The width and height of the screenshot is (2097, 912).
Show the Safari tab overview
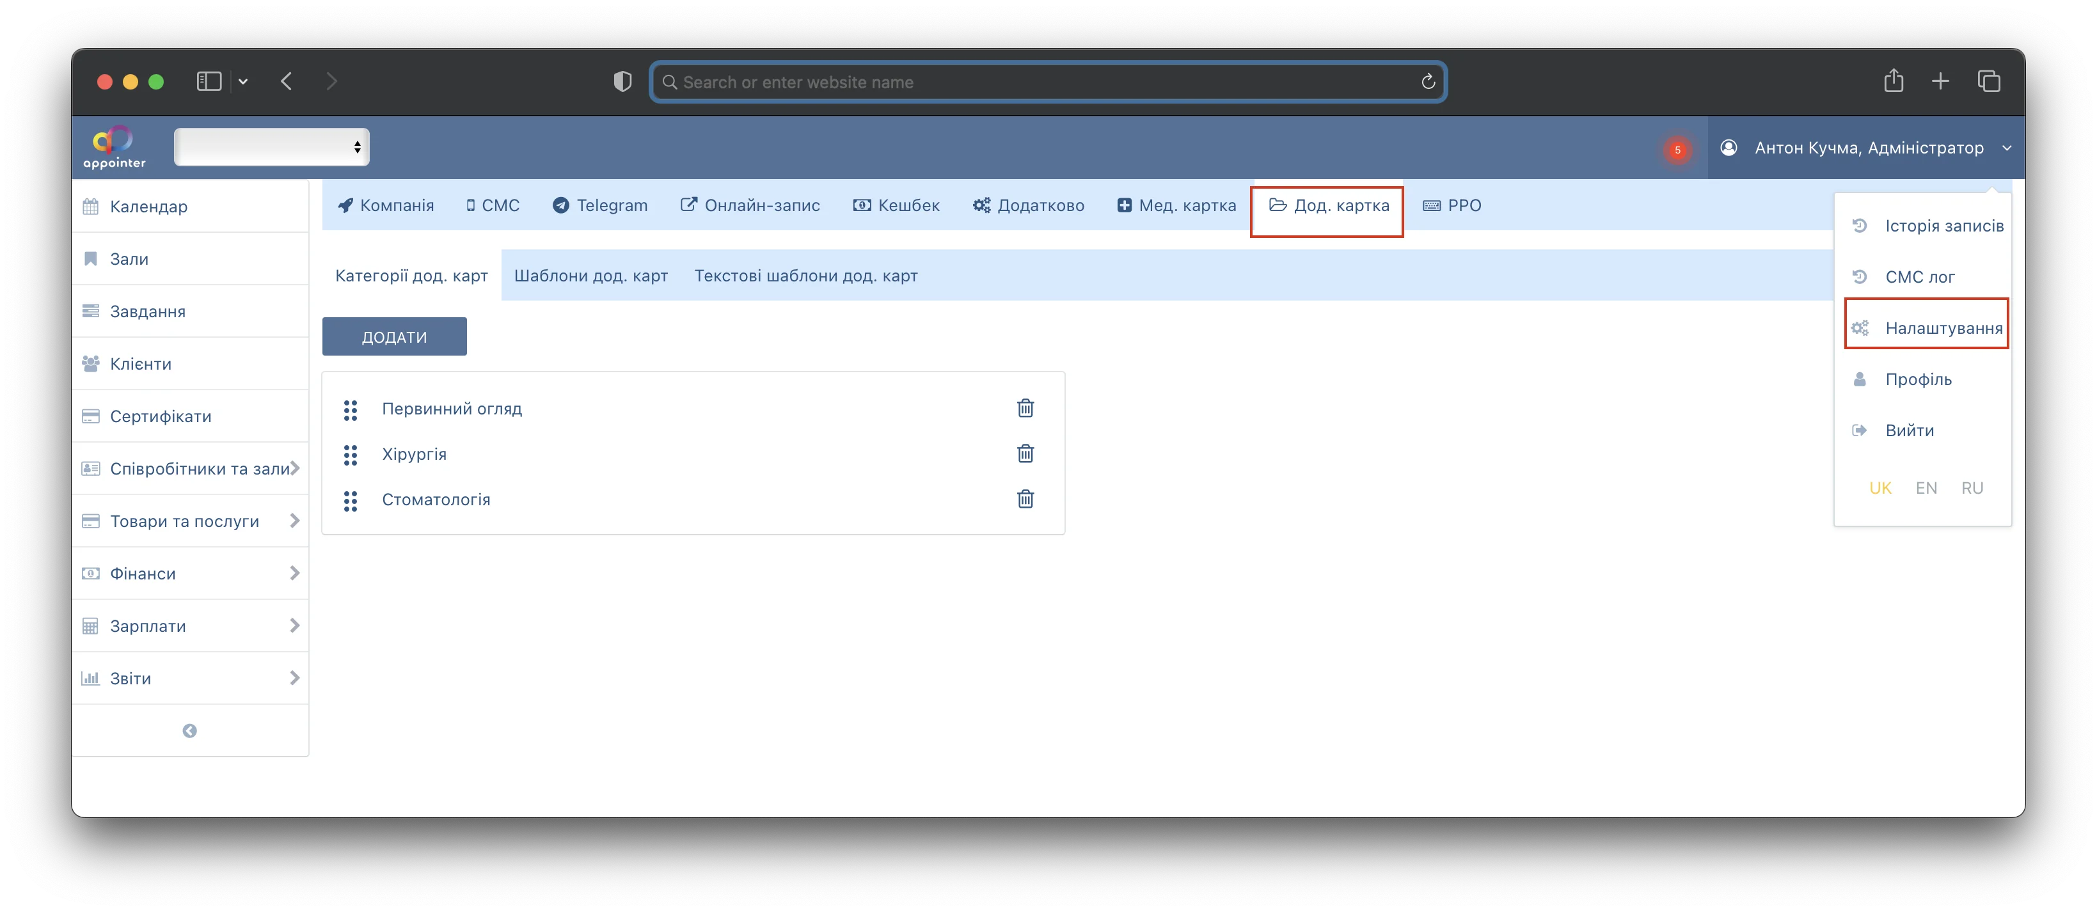(1989, 81)
